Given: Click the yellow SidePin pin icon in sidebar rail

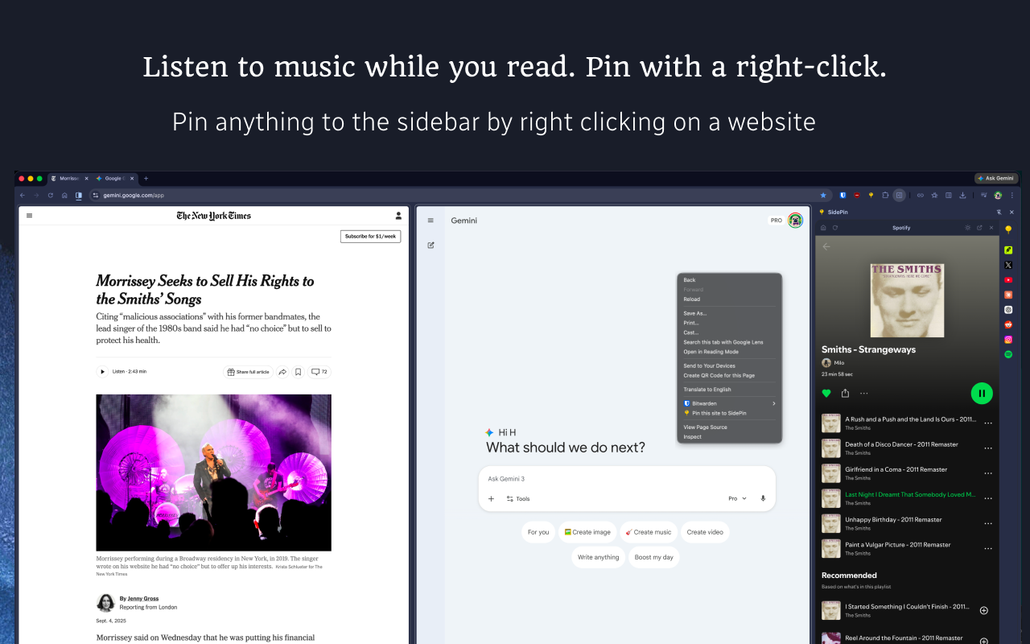Looking at the screenshot, I should coord(1008,230).
